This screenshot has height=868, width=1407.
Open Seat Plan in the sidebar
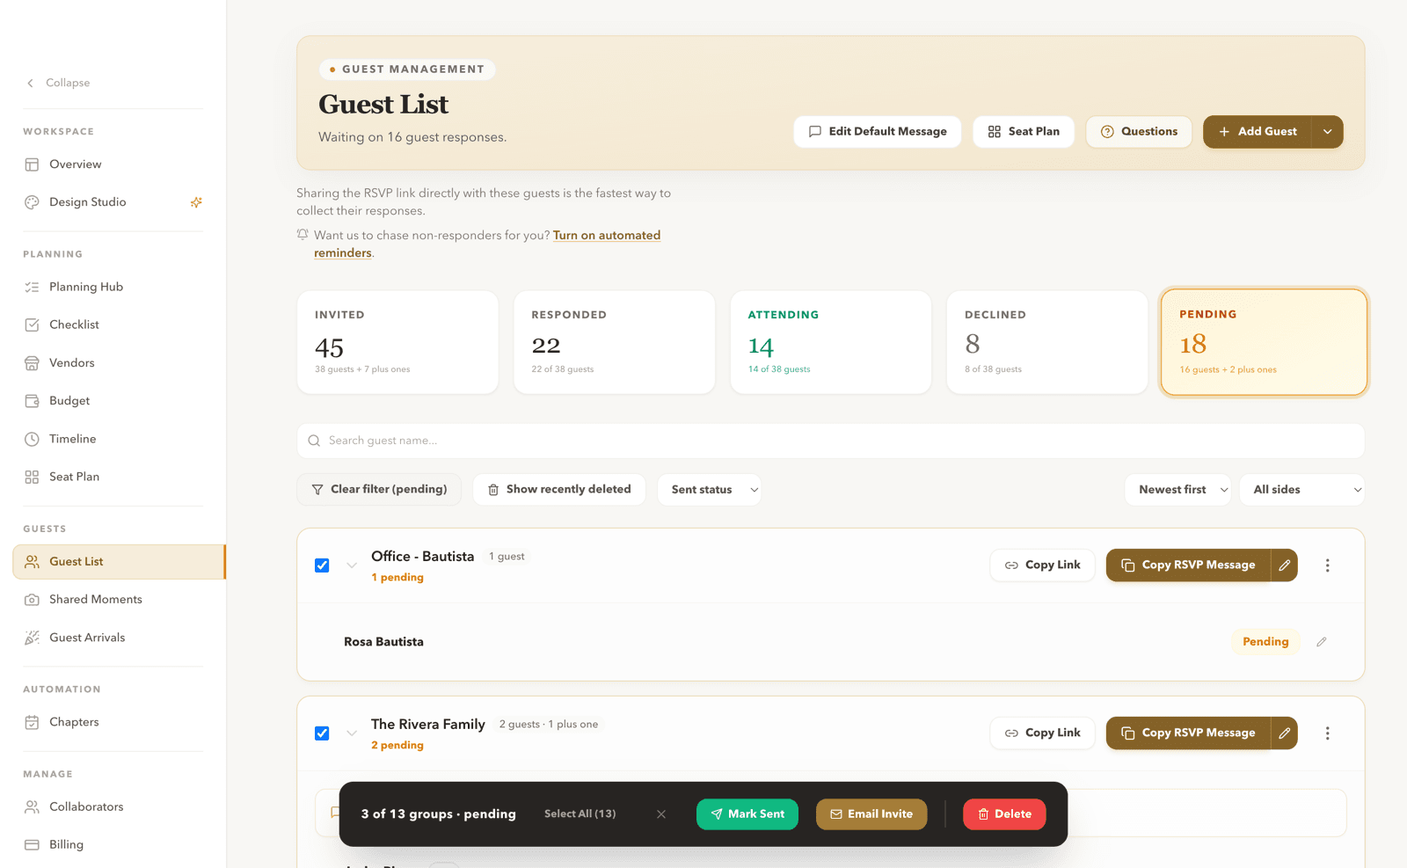[113, 477]
